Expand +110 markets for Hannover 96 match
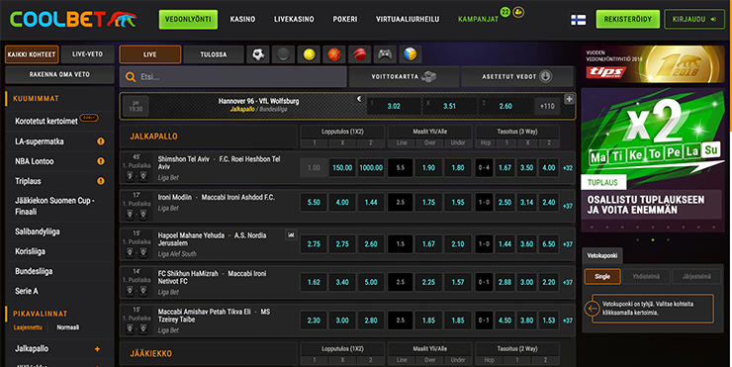This screenshot has height=367, width=732. [547, 107]
